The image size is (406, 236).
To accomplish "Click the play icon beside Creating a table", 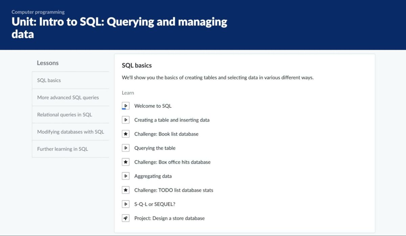I will [126, 120].
